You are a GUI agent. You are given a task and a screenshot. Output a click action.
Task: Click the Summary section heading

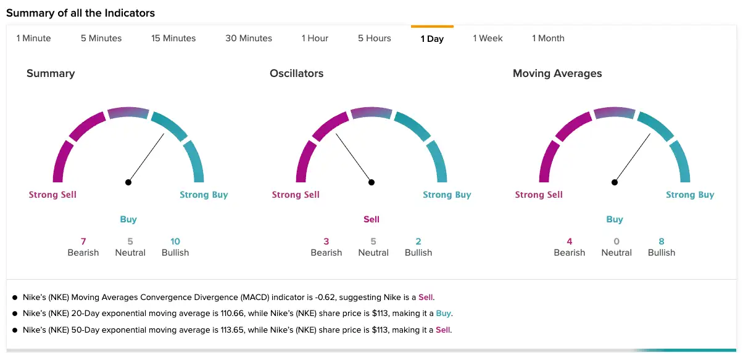[51, 73]
